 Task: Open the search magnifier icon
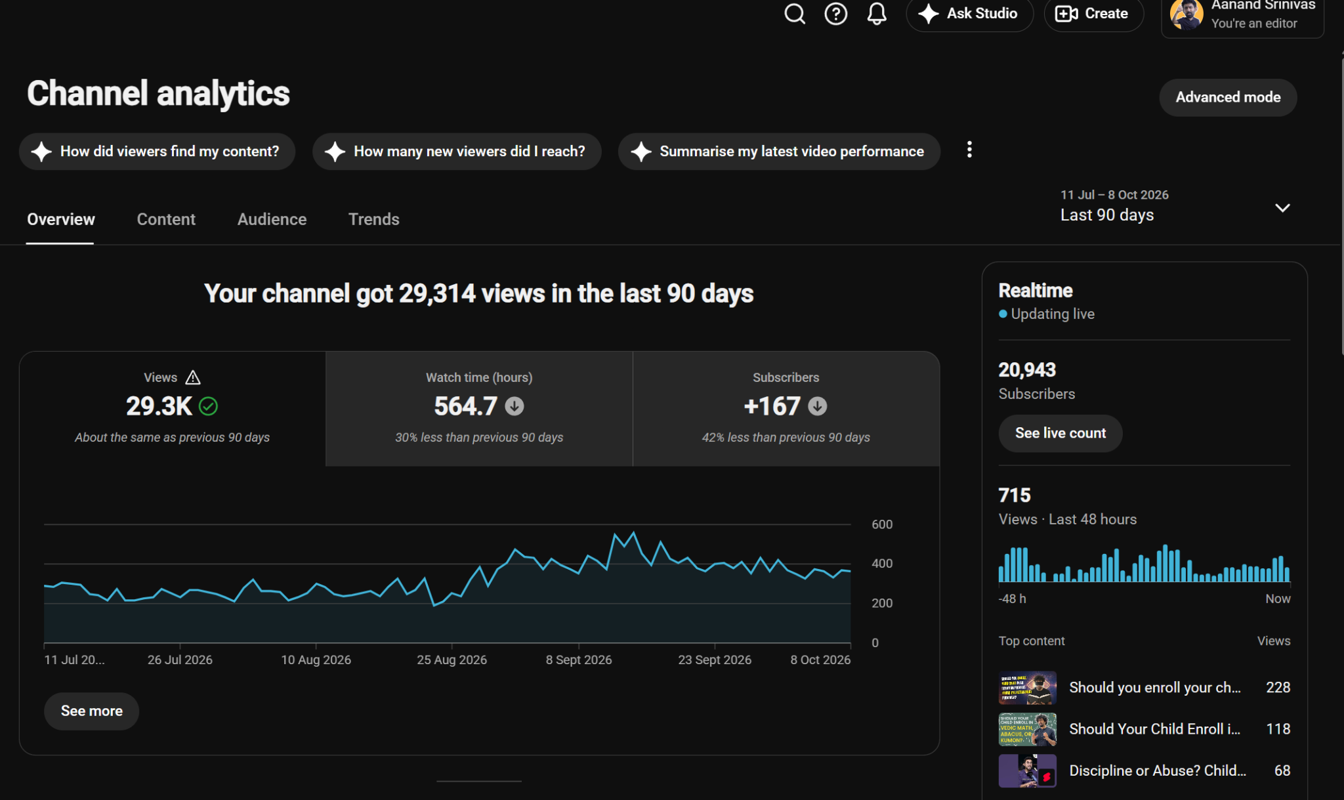[795, 14]
